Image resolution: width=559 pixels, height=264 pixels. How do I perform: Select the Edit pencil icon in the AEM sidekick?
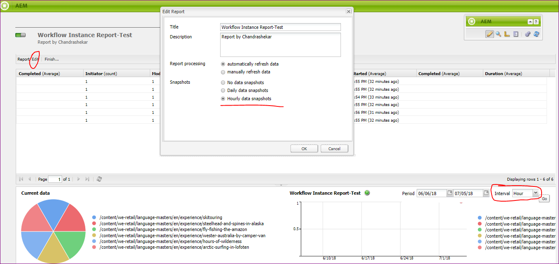pyautogui.click(x=490, y=34)
